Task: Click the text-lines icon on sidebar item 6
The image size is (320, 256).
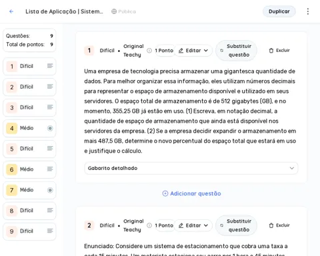Action: tap(50, 169)
